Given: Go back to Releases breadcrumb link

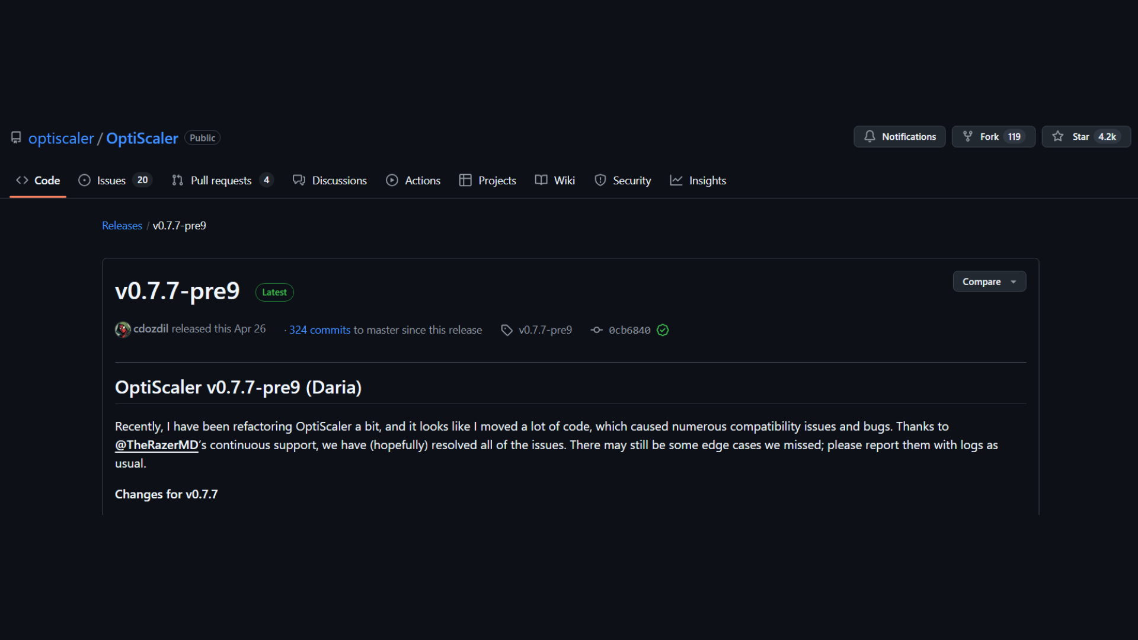Looking at the screenshot, I should tap(122, 226).
